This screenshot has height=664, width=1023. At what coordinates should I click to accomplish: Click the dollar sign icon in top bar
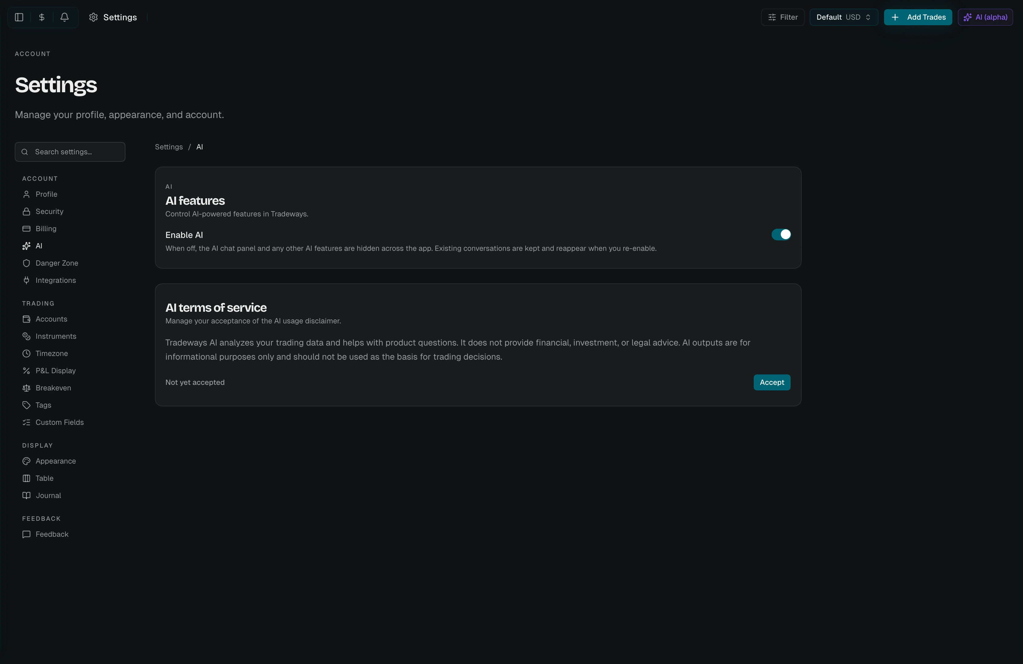[42, 17]
